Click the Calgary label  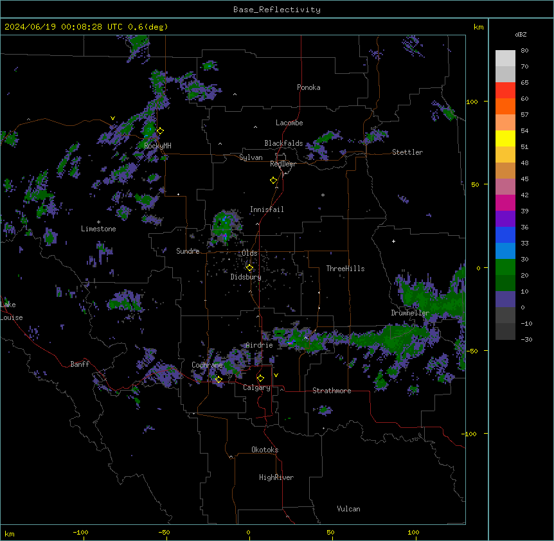(257, 387)
